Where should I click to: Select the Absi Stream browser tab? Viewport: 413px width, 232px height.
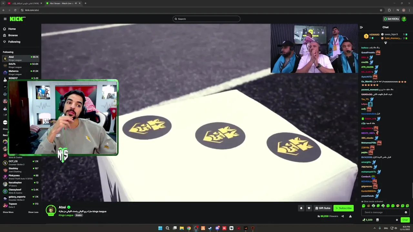63,3
